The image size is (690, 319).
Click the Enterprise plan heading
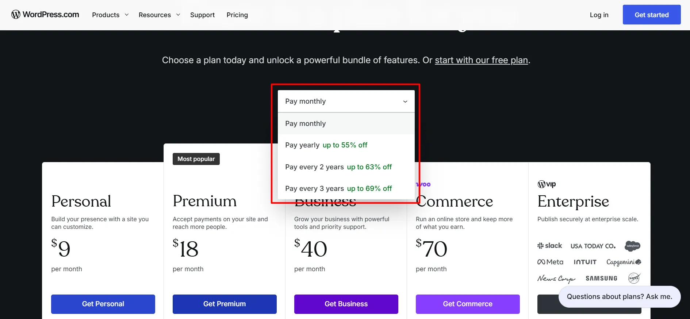(x=573, y=202)
